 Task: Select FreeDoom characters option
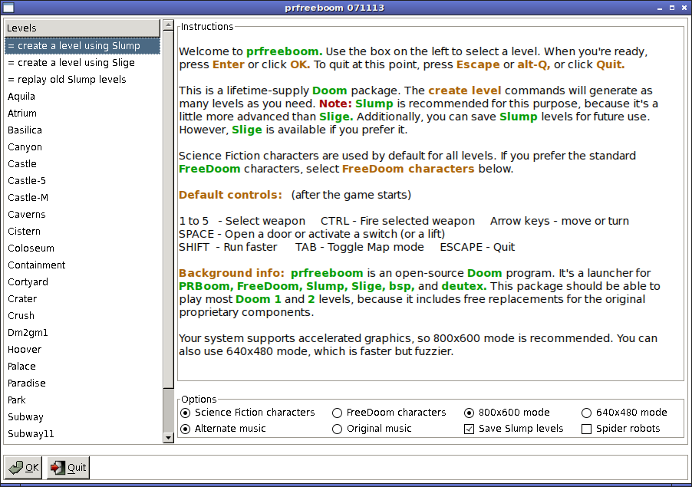point(389,413)
